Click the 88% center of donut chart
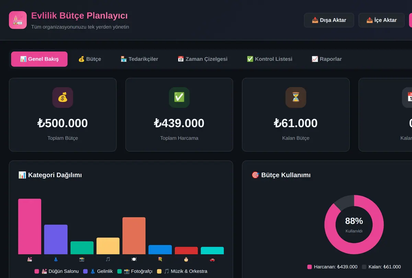Viewport: 412px width, 278px height. point(354,221)
